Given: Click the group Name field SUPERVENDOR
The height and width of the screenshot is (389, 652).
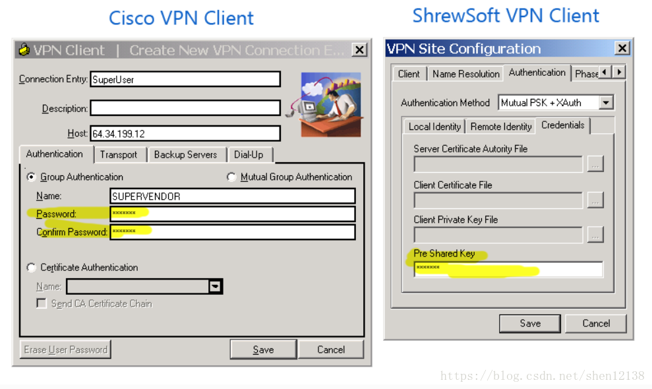Looking at the screenshot, I should pyautogui.click(x=233, y=196).
